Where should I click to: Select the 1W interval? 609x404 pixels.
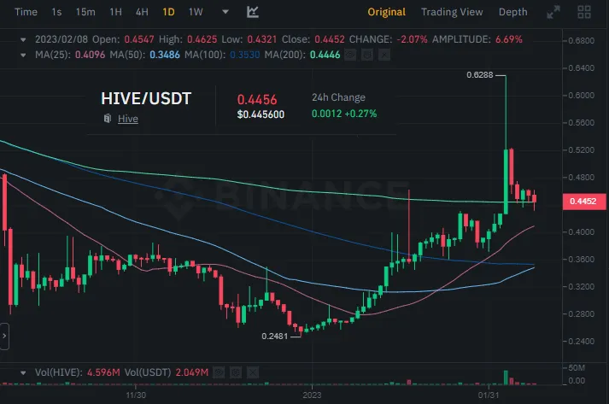(196, 12)
